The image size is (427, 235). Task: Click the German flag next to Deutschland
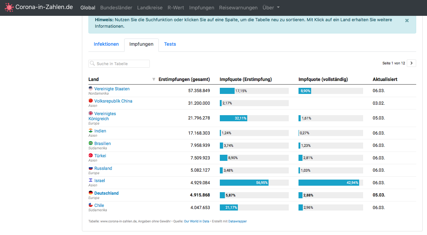[91, 193]
